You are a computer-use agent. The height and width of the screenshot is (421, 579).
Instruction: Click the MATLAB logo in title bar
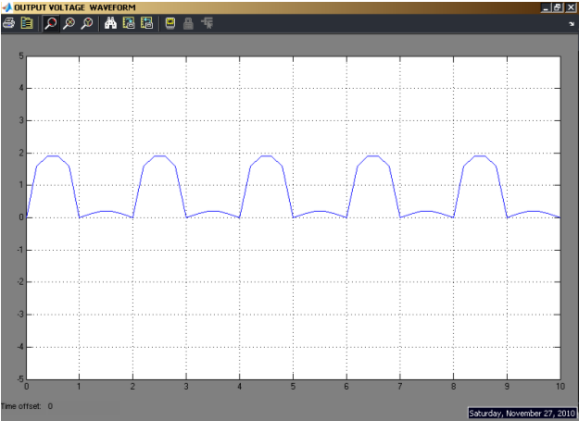pos(7,7)
